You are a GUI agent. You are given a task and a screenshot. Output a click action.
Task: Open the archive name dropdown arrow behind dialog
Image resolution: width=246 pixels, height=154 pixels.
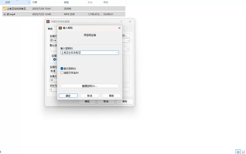pos(128,40)
